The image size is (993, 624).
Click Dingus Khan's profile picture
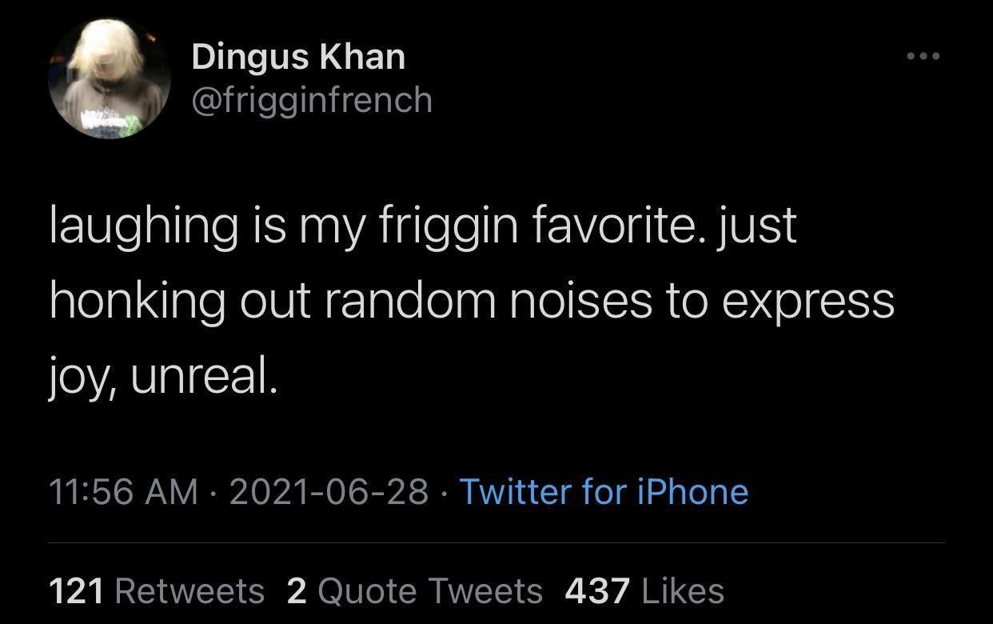[x=108, y=78]
